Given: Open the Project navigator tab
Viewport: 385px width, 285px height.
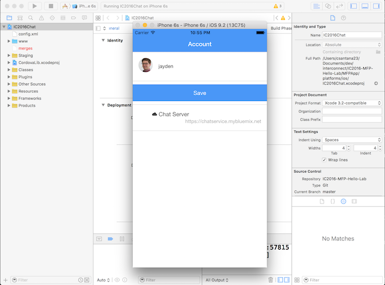Looking at the screenshot, I should [x=9, y=18].
